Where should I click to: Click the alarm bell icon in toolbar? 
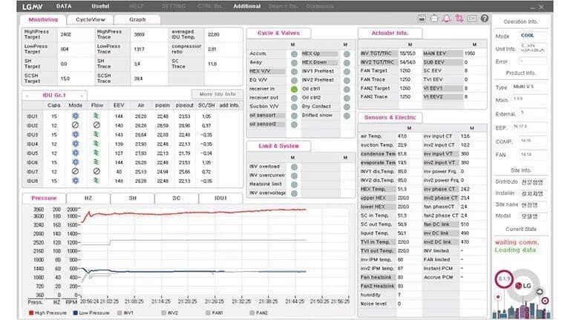tap(445, 17)
